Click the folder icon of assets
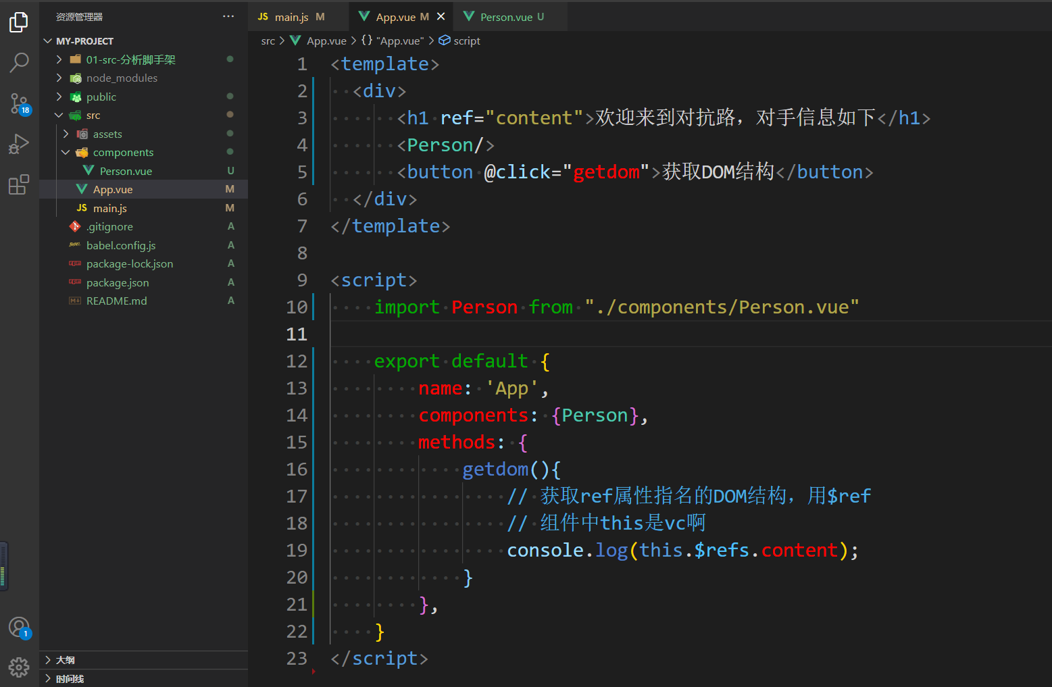This screenshot has width=1052, height=687. [82, 134]
